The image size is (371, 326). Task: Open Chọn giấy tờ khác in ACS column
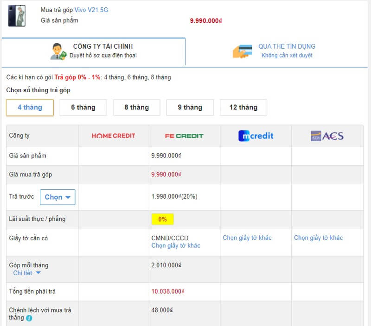(318, 238)
